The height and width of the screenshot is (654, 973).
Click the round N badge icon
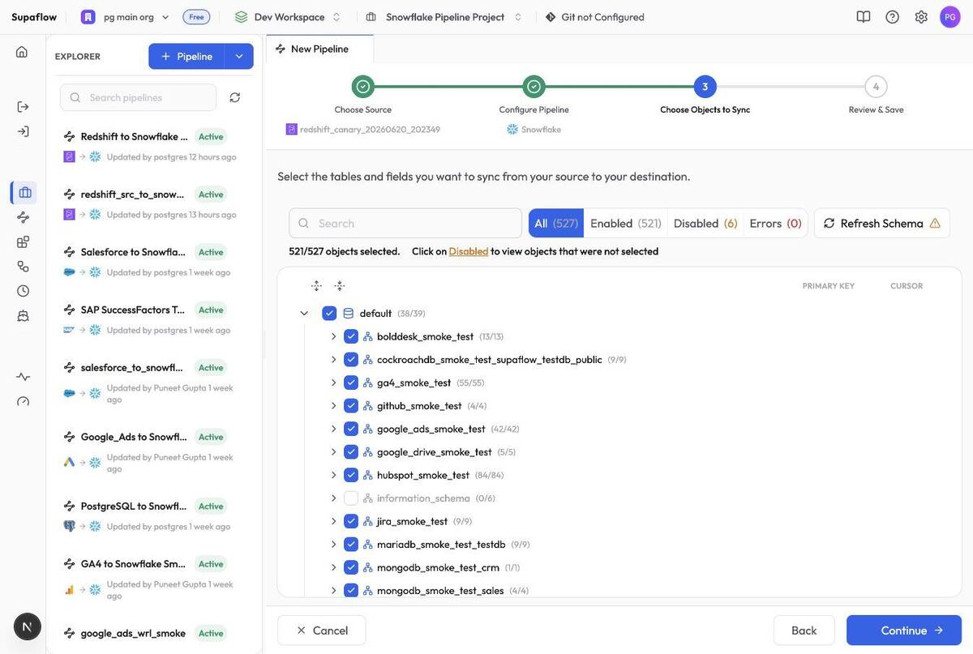coord(28,626)
